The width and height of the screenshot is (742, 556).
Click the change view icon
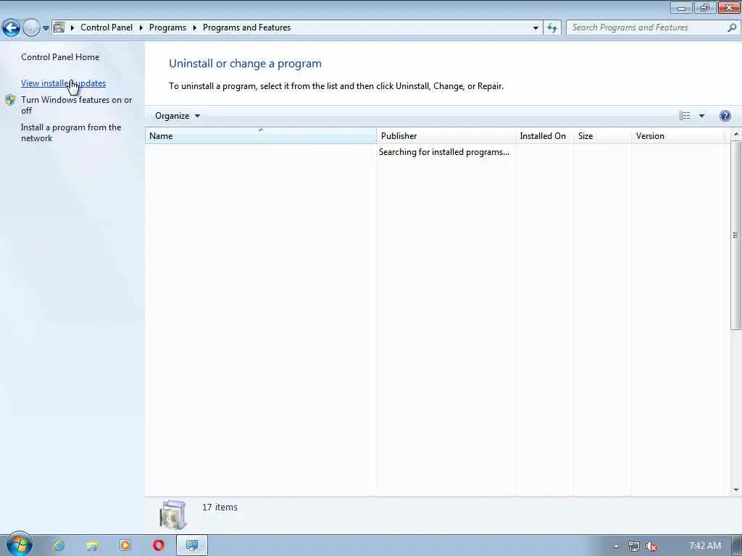click(x=684, y=116)
